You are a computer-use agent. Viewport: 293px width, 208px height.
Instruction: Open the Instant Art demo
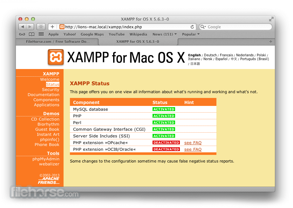coord(48,134)
